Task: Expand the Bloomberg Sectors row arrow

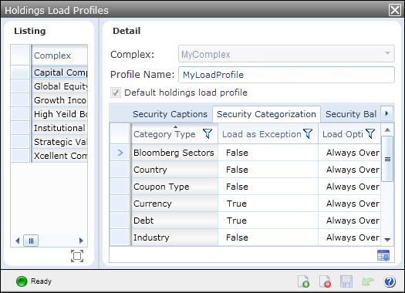Action: (x=120, y=153)
